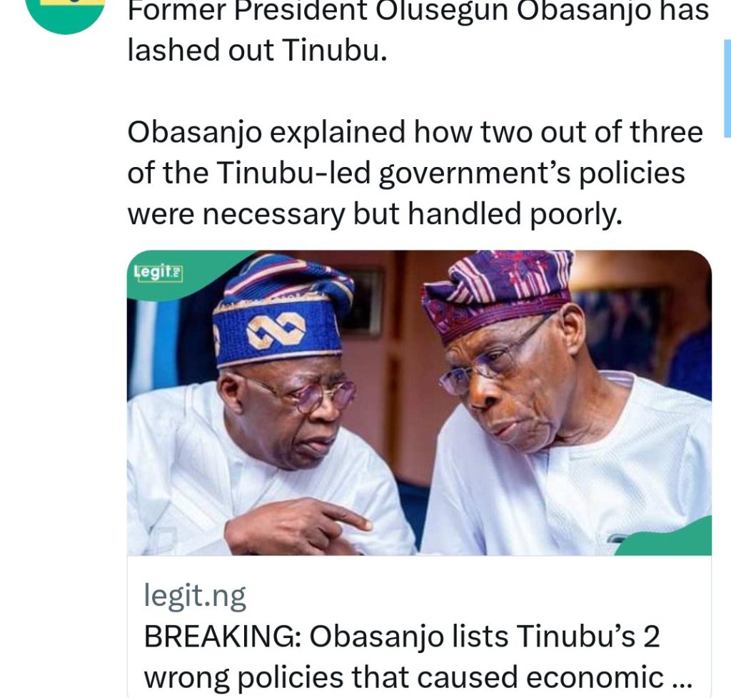
Task: Open the legit.ng domain link
Action: 194,595
